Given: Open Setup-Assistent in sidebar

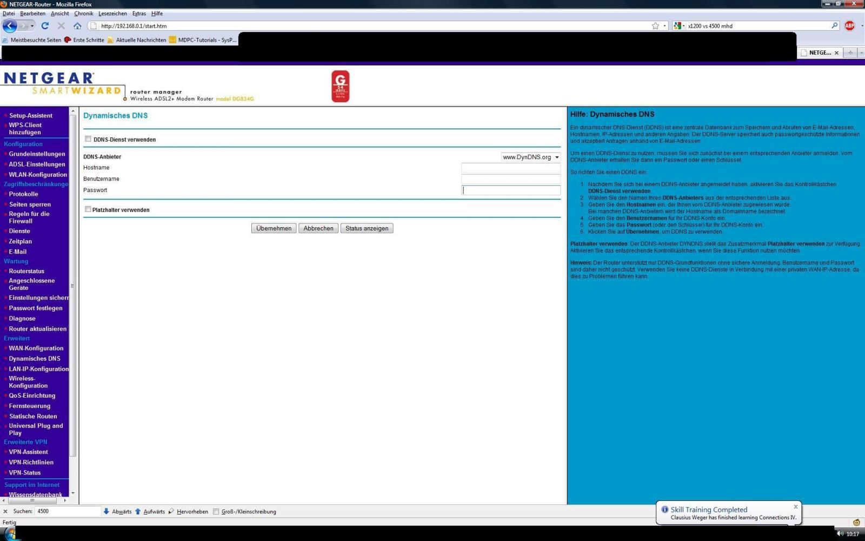Looking at the screenshot, I should (x=31, y=115).
